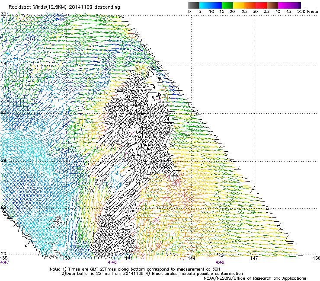Click the 'Times are GMT' note line
The height and width of the screenshot is (281, 320).
pos(135,269)
